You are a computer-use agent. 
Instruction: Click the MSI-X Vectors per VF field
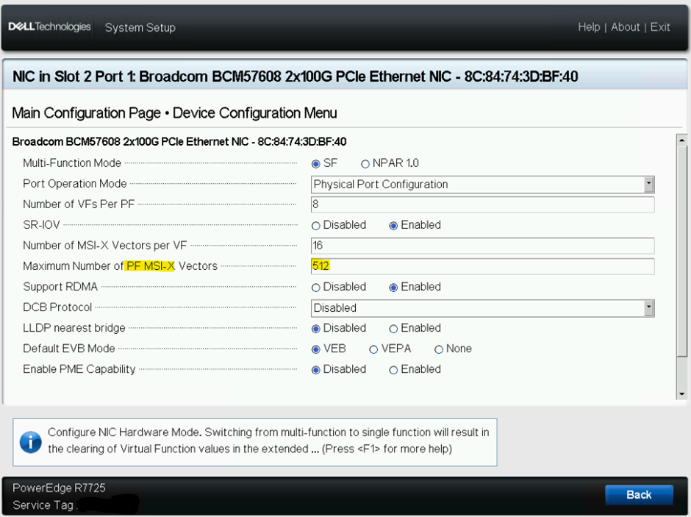click(x=482, y=246)
